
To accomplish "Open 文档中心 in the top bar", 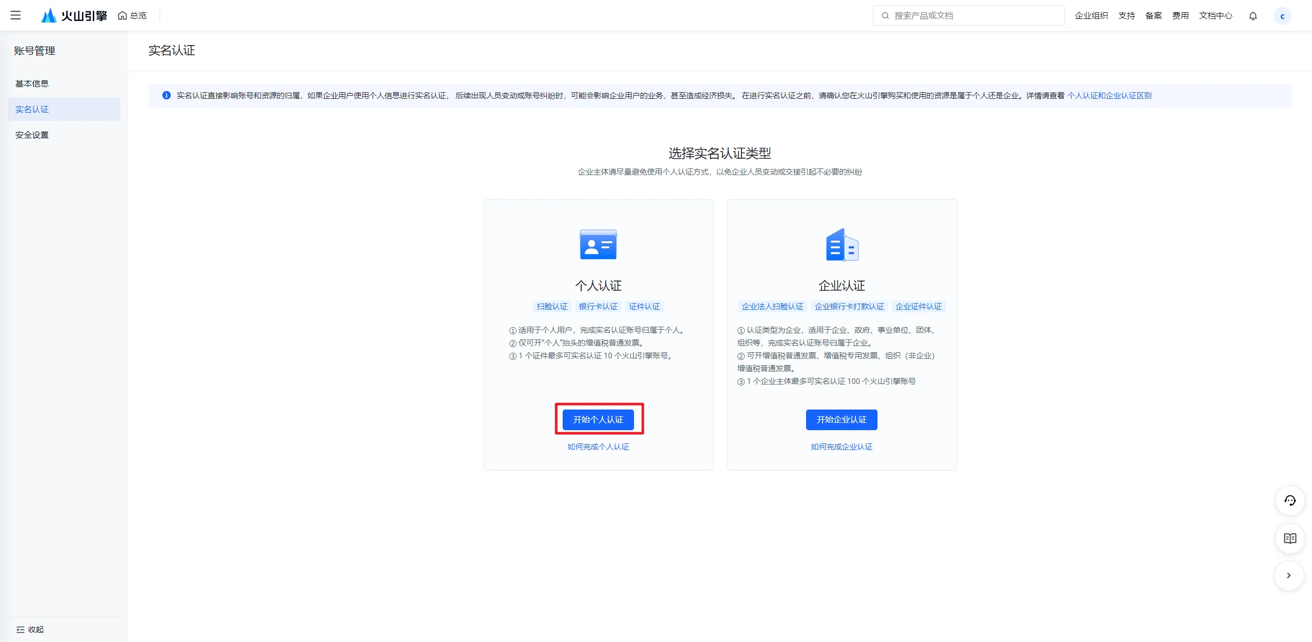I will pos(1215,15).
